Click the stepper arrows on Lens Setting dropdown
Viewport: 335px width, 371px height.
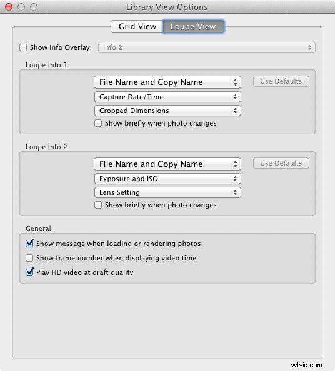coord(235,192)
